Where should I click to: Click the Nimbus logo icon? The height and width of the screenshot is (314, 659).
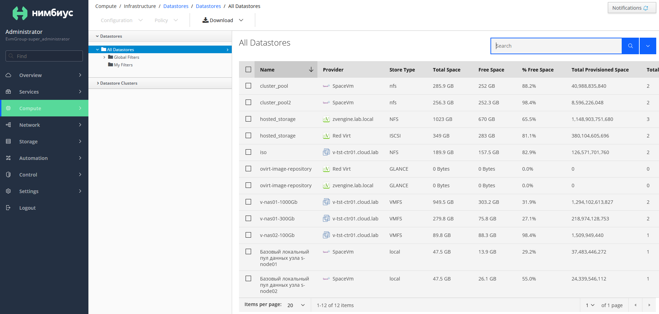tap(20, 13)
